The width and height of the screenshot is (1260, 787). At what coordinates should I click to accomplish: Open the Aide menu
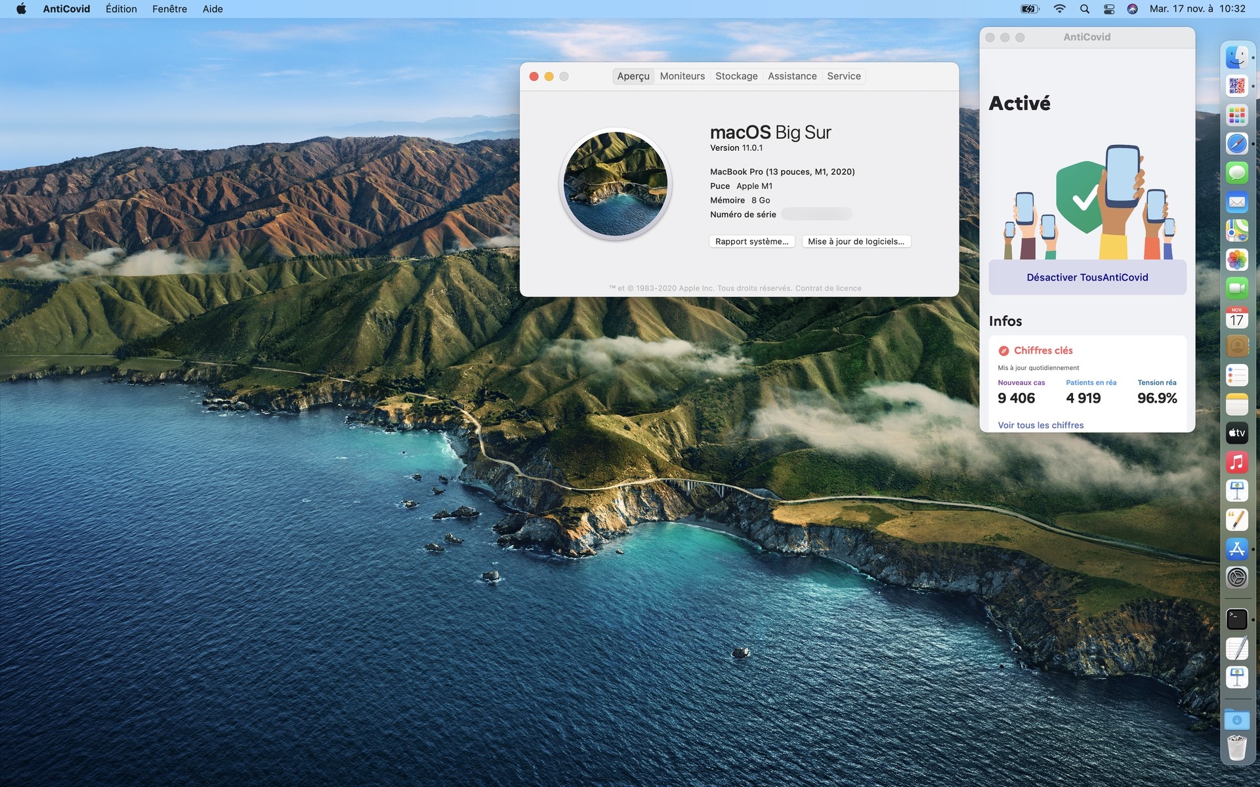click(213, 9)
